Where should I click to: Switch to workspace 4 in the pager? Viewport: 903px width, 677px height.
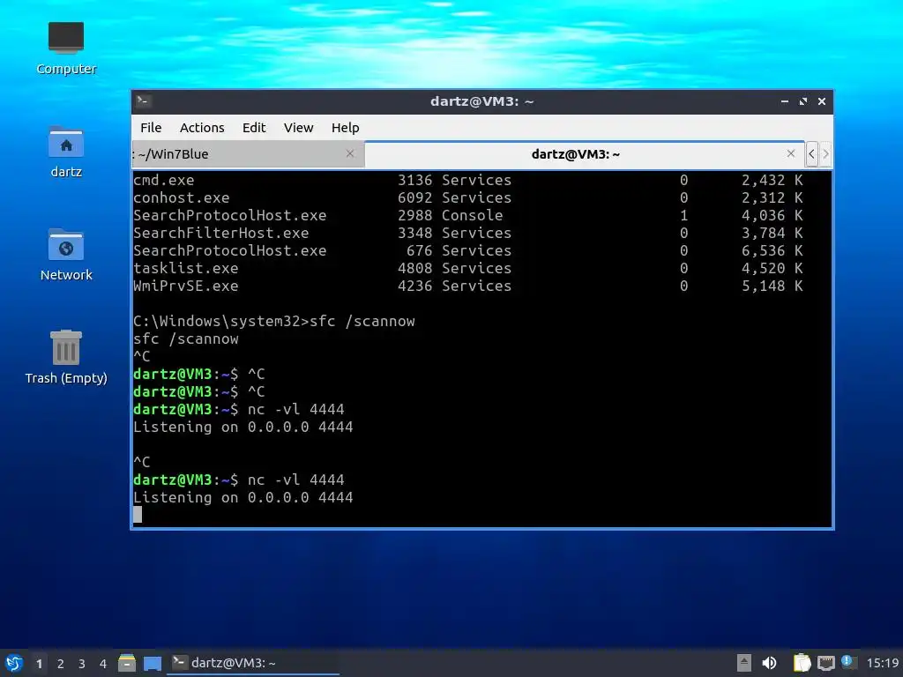(x=103, y=664)
